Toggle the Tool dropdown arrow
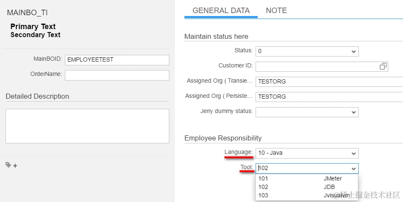Screen dimensions: 403x202 pyautogui.click(x=353, y=169)
